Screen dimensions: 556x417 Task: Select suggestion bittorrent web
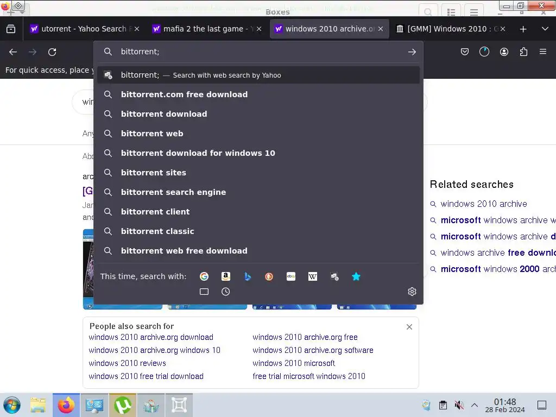258,134
